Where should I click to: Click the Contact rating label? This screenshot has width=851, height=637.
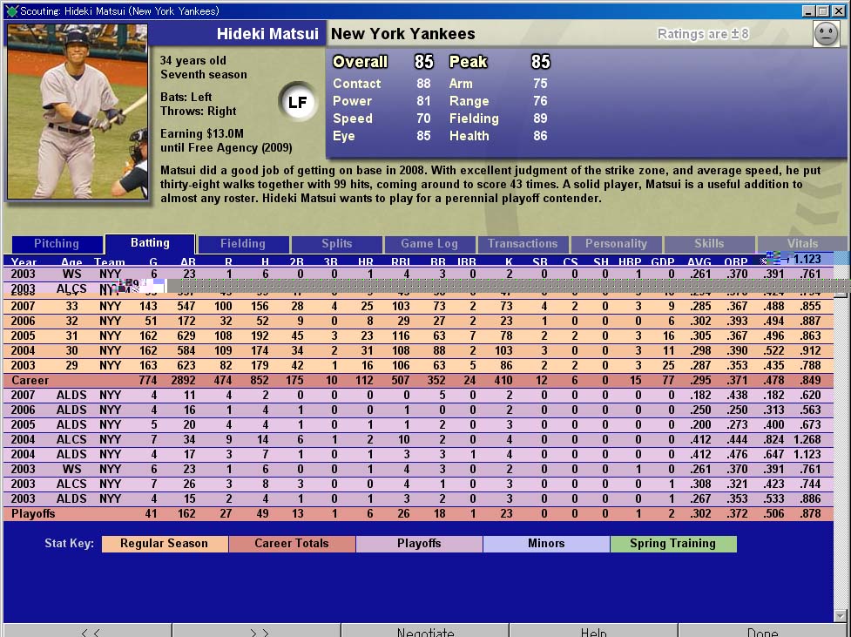356,84
